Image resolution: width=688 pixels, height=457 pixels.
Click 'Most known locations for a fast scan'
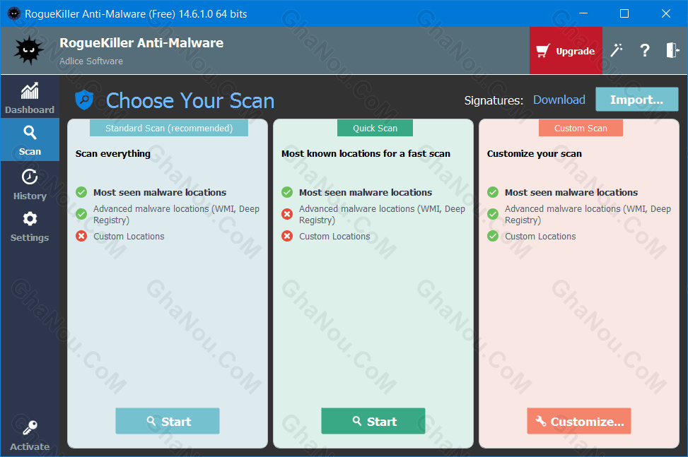366,154
